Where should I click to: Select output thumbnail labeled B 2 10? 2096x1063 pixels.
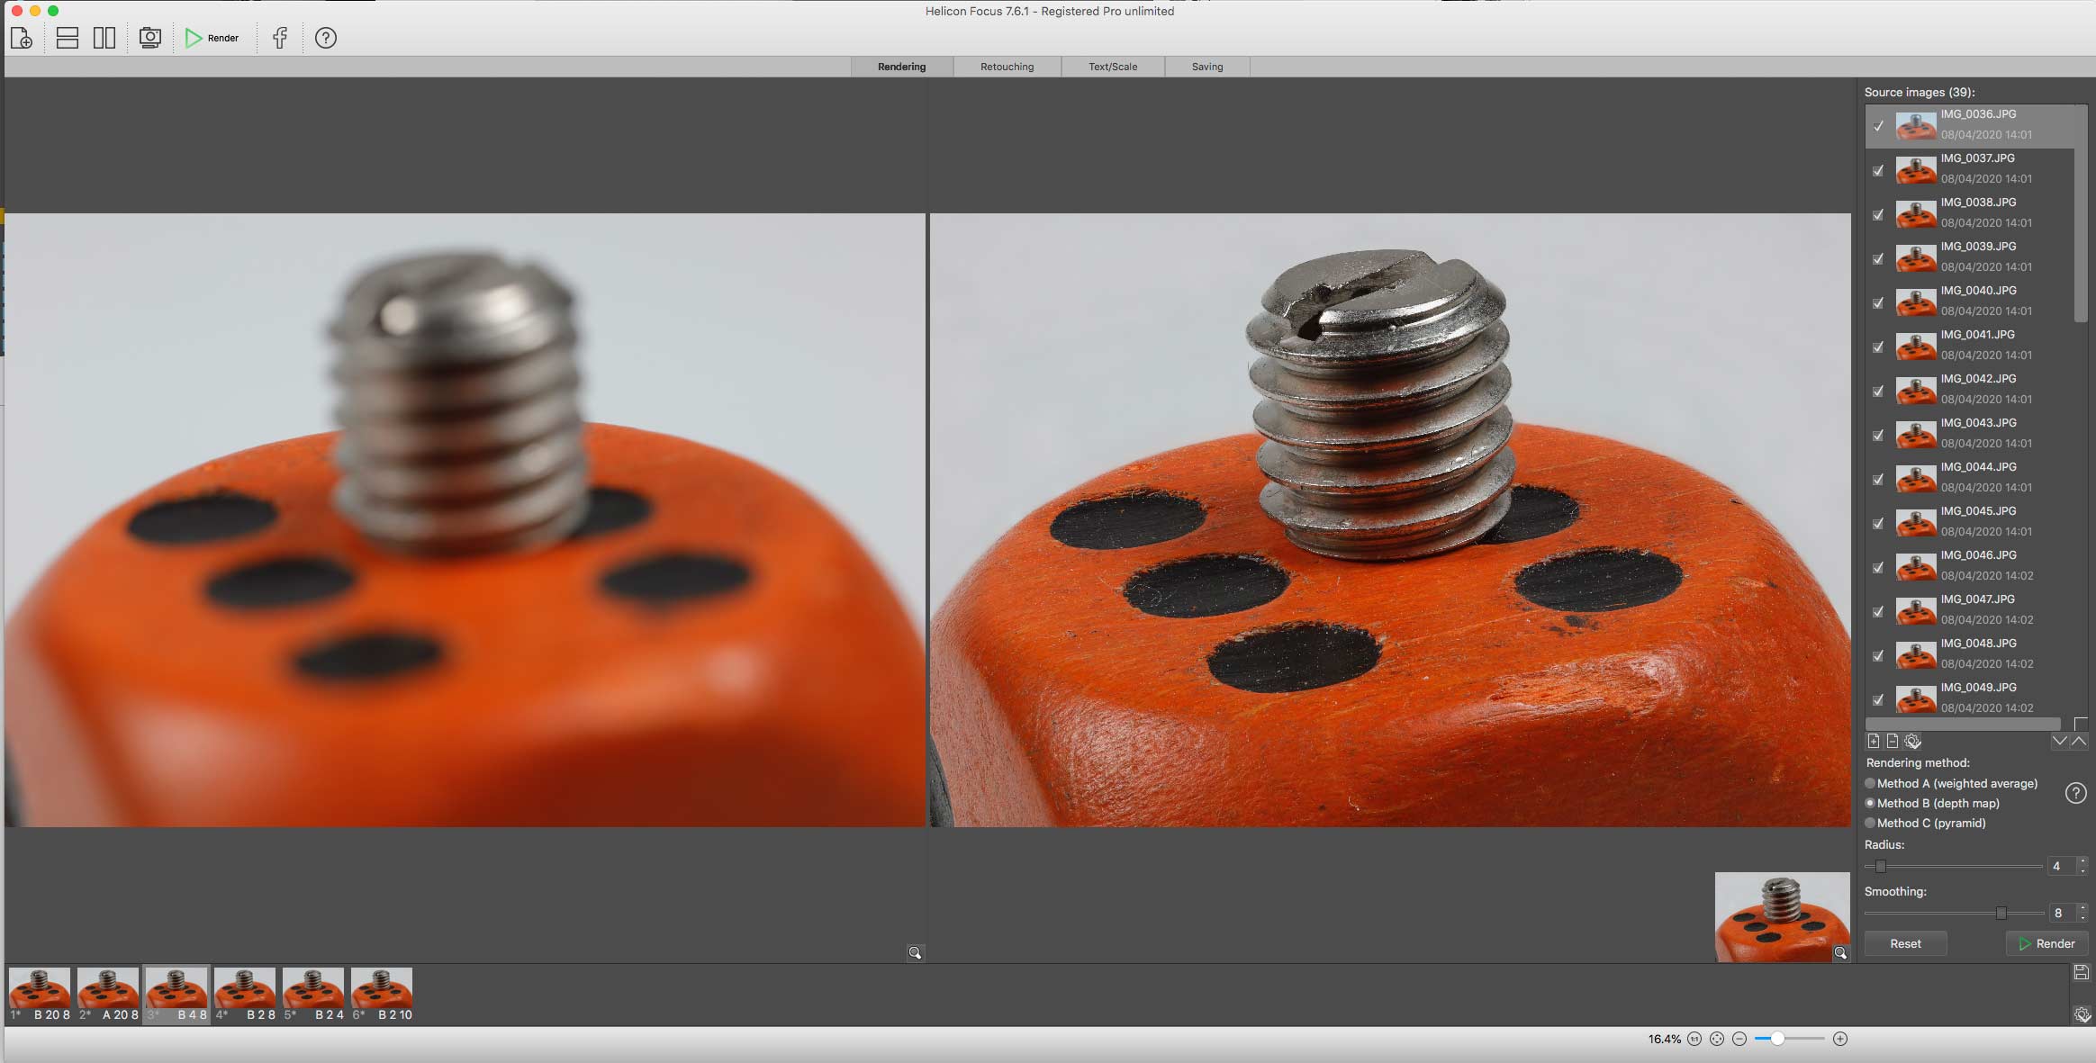pyautogui.click(x=382, y=995)
